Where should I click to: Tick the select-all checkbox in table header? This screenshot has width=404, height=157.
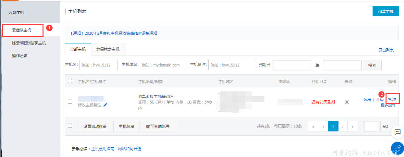(x=70, y=81)
